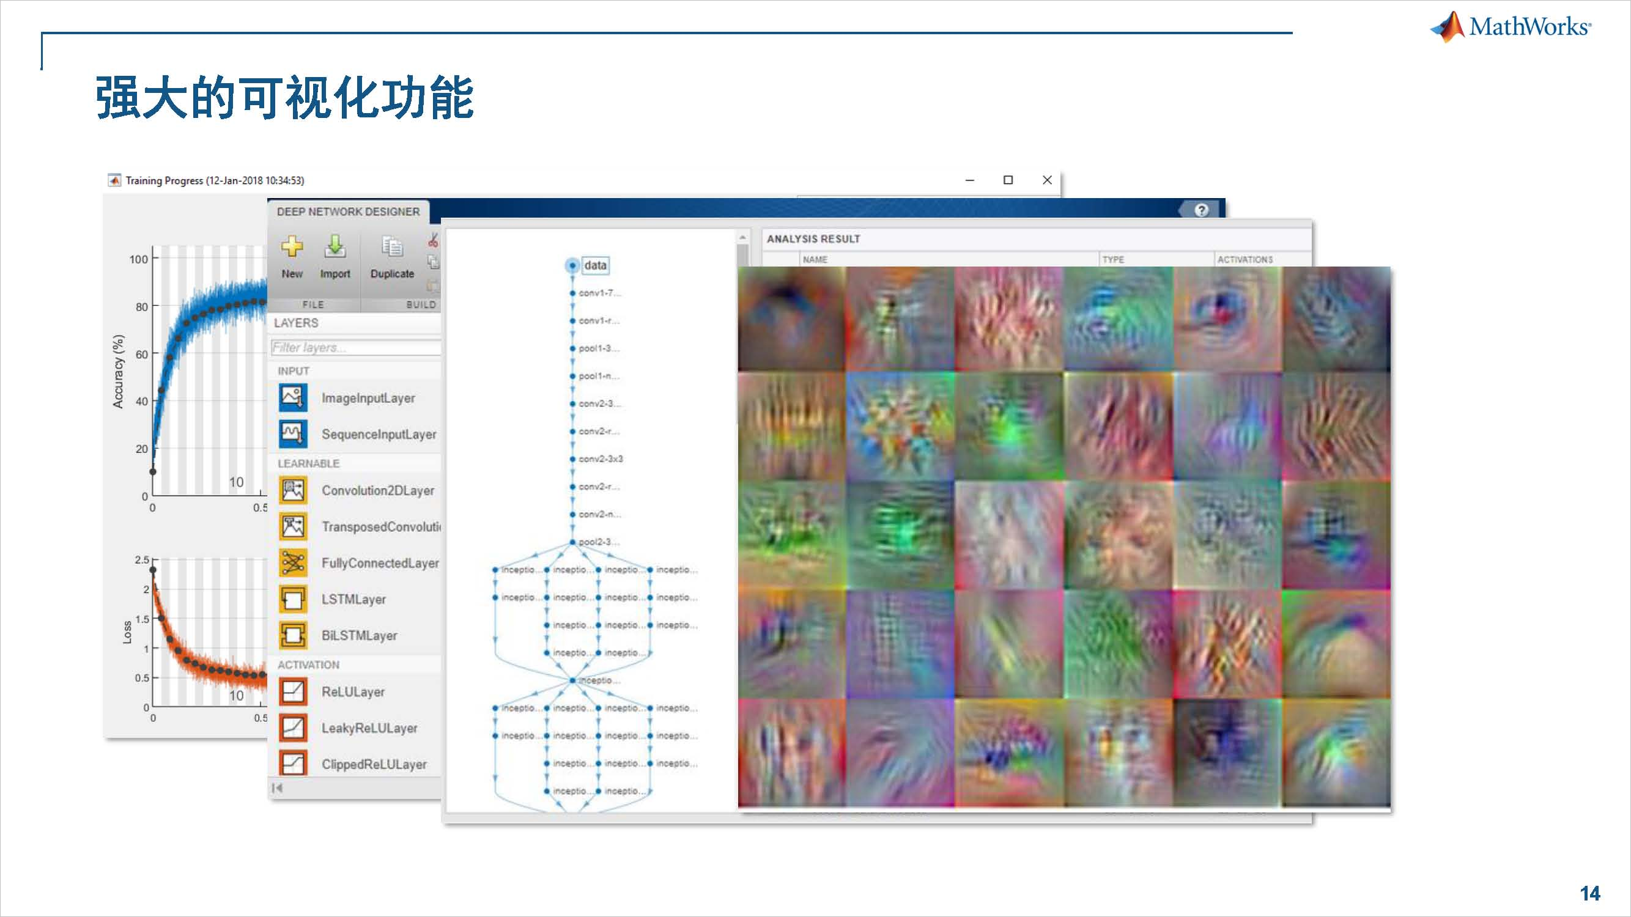Click scroll-up arrow of network pane
1631x917 pixels.
742,238
